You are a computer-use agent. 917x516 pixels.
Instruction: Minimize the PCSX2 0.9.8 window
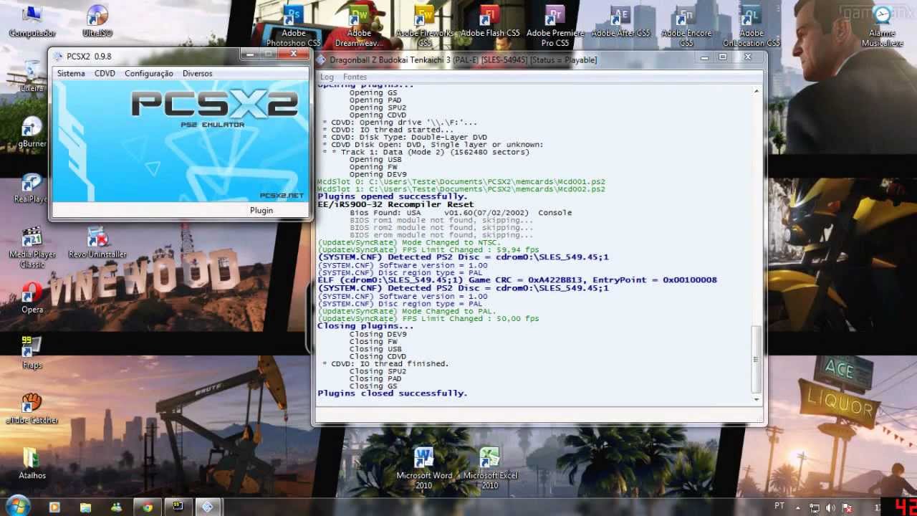click(249, 54)
